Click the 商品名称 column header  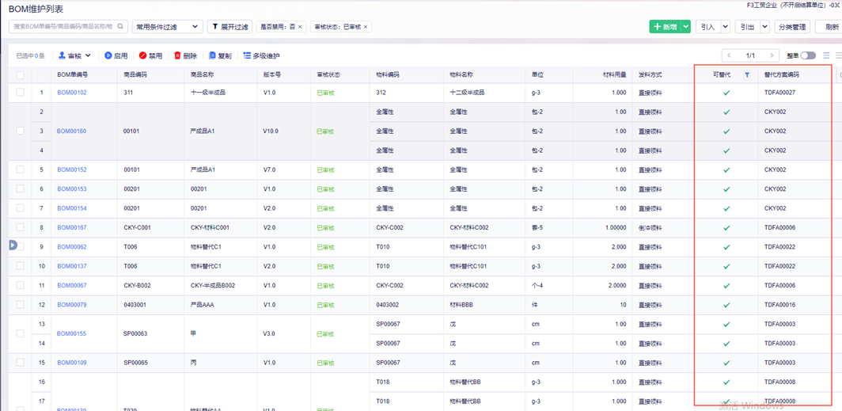pos(203,75)
